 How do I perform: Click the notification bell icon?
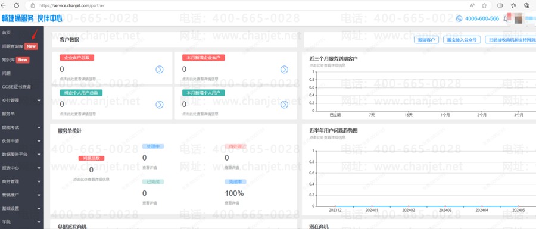coord(506,19)
